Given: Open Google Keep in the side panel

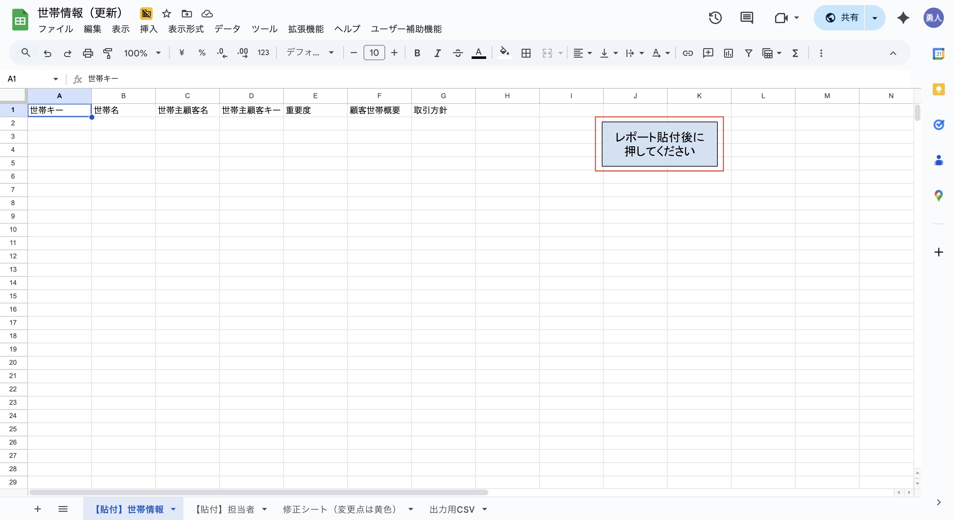Looking at the screenshot, I should 938,89.
